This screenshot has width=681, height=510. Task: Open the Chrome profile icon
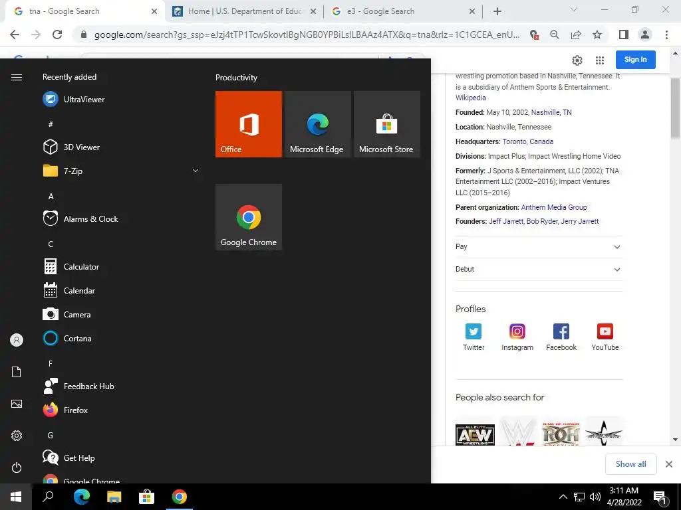click(x=645, y=35)
